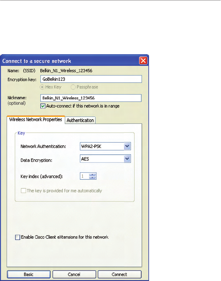Click the SSID name Belkin_N1_Wireless_123456
Screen dimensions: 221x281
pyautogui.click(x=66, y=71)
